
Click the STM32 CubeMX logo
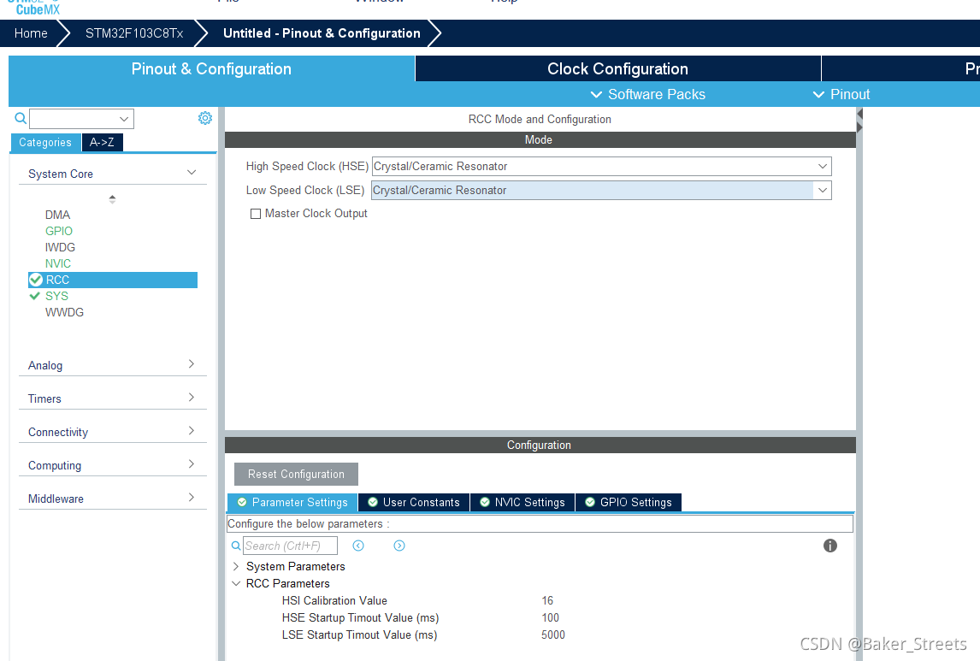click(x=36, y=8)
